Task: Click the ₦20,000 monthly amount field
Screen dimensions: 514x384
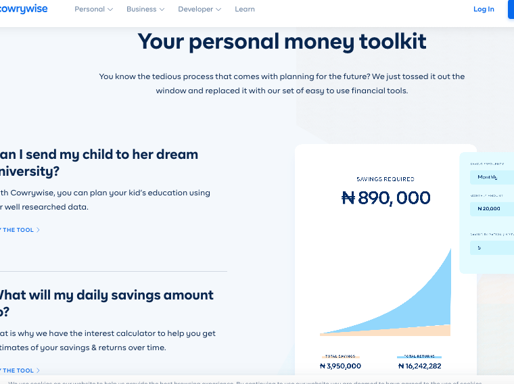Action: tap(492, 209)
